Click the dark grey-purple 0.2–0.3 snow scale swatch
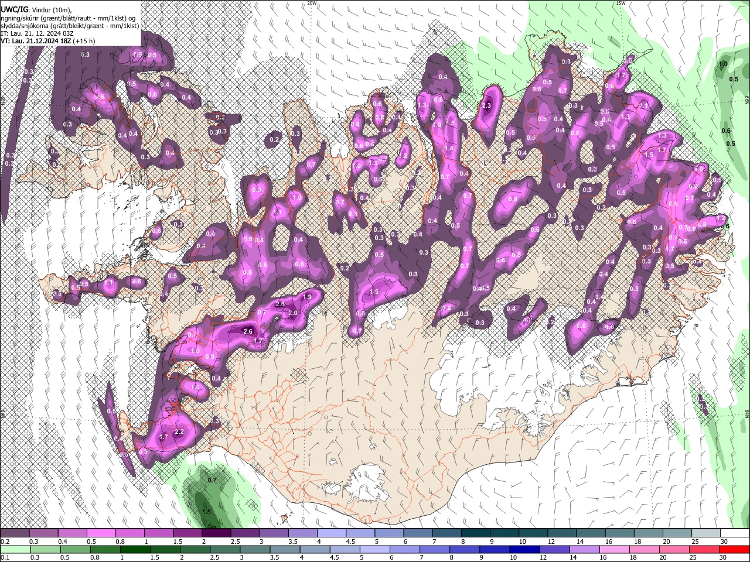This screenshot has width=750, height=562. click(x=15, y=533)
